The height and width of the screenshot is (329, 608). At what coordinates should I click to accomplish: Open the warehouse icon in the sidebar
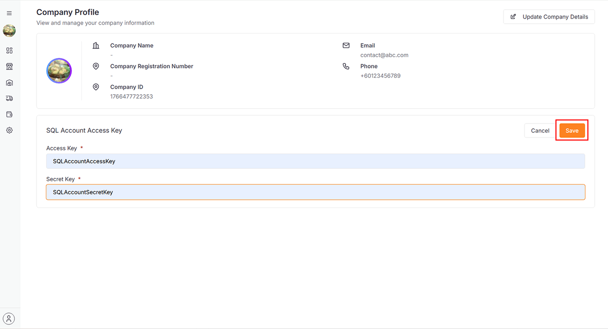point(9,83)
